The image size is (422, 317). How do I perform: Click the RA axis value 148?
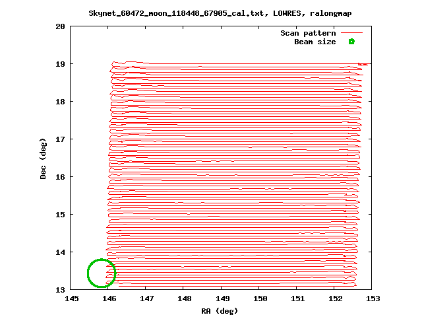(185, 299)
